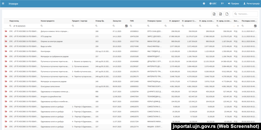Export the table as XML file
This screenshot has height=130, width=261.
click(221, 14)
